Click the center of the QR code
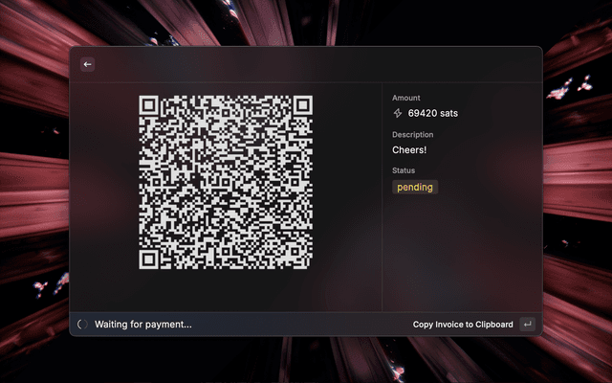Screen dimensions: 612x383 [x=226, y=182]
